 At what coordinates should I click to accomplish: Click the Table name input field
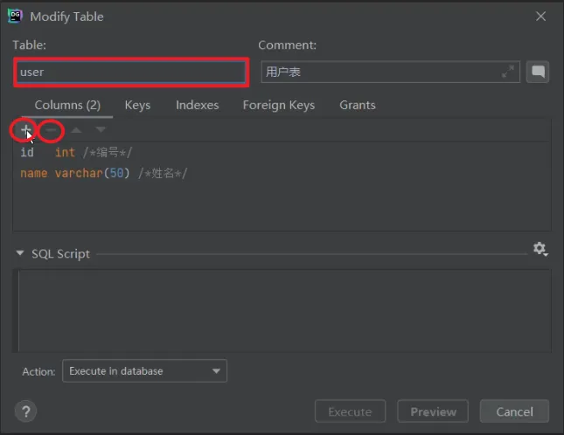pos(131,72)
